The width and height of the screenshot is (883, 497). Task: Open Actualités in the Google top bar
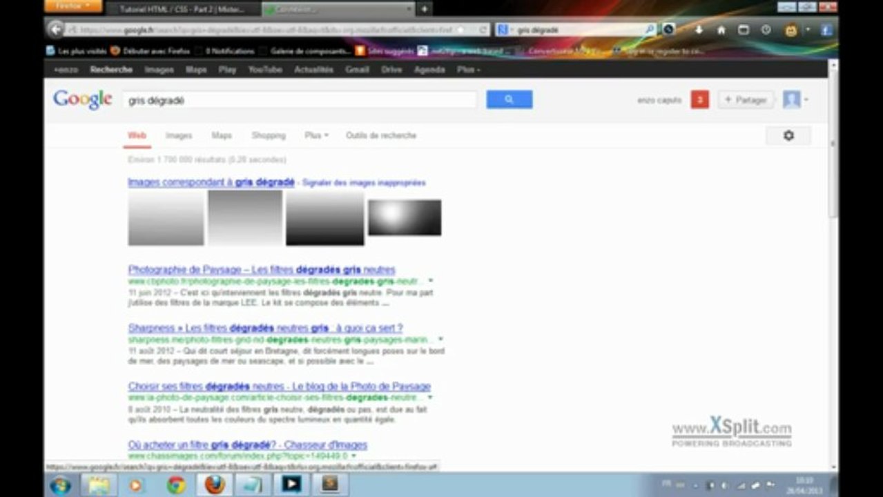pyautogui.click(x=313, y=70)
